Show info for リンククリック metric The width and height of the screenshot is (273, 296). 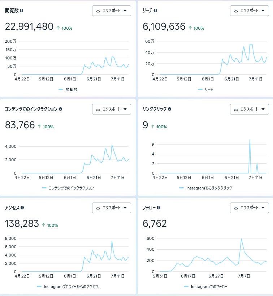[x=169, y=109]
